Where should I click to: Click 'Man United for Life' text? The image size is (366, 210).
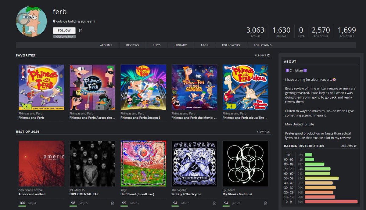click(300, 124)
